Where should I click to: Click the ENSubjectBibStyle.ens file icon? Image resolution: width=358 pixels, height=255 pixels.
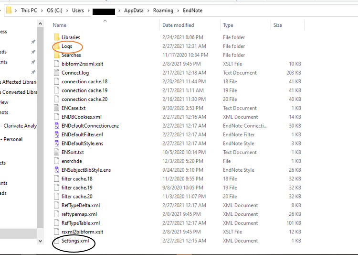tap(56, 170)
